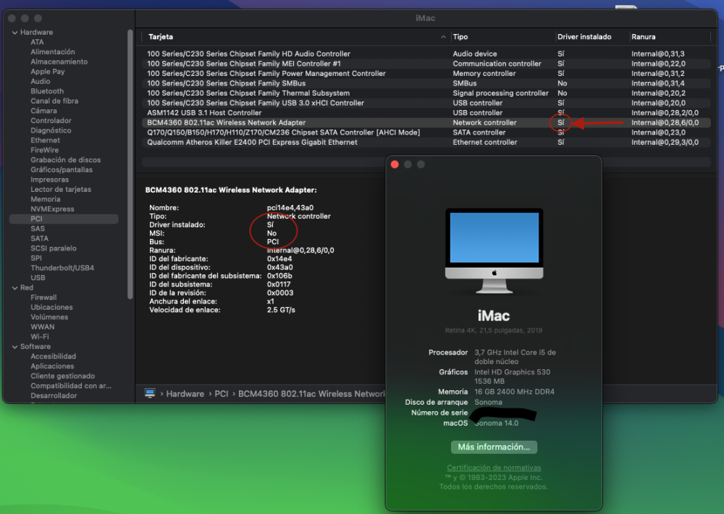
Task: Select Cámara in sidebar
Action: pos(44,111)
